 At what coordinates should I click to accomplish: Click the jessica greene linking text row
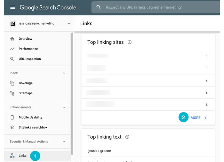click(148, 151)
